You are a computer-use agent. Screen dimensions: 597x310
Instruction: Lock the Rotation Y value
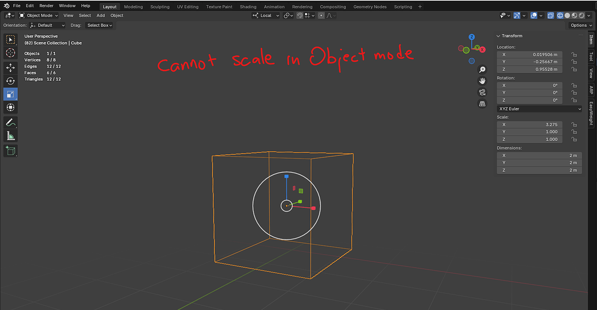click(x=574, y=92)
